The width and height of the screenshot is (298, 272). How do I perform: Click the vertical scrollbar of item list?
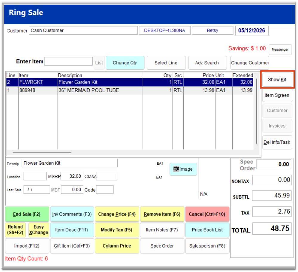[x=256, y=111]
